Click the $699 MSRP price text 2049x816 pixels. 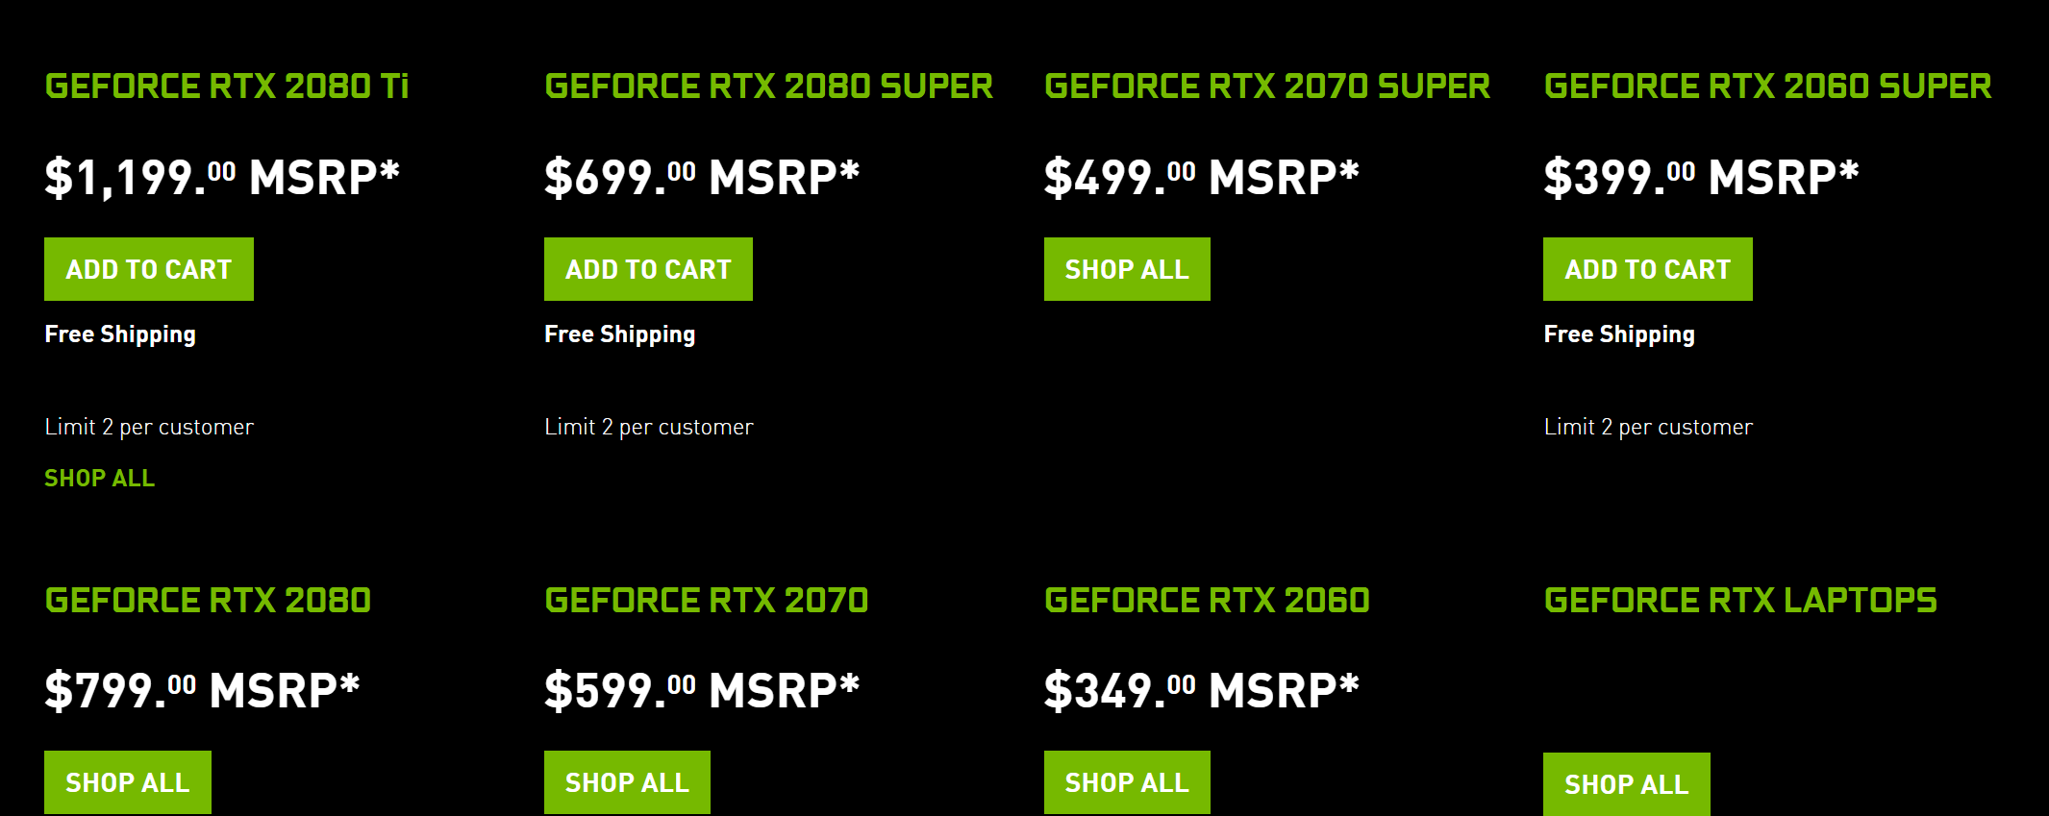point(702,178)
